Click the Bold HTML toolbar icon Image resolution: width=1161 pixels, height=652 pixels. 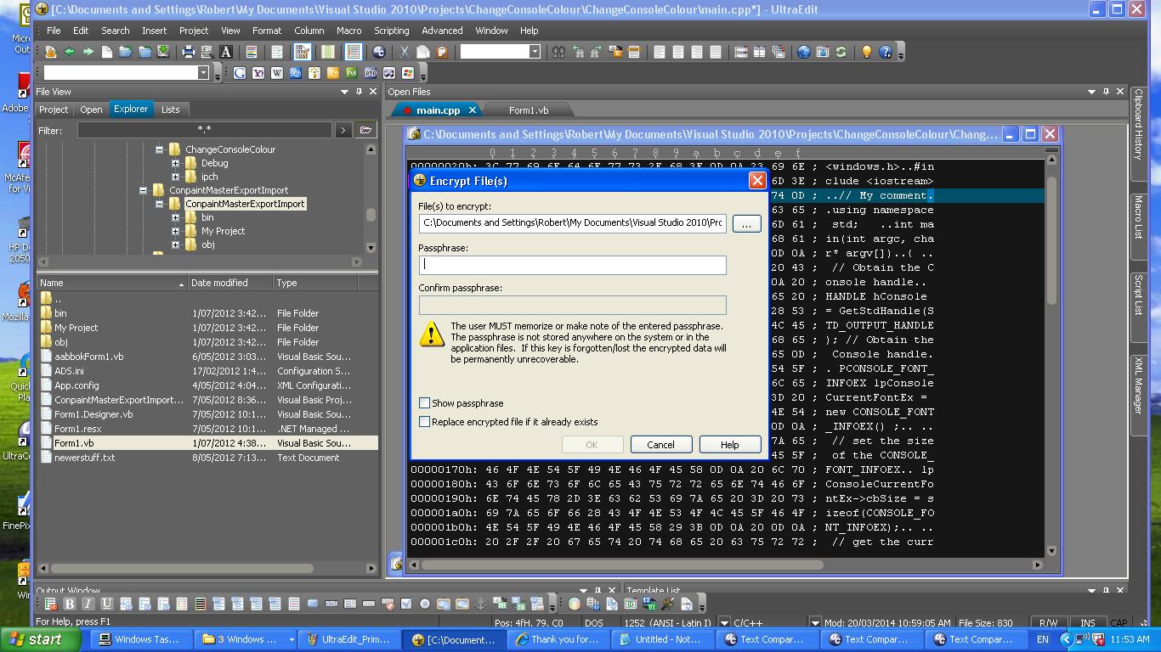point(70,604)
